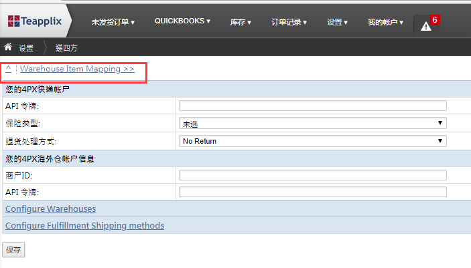Image resolution: width=471 pixels, height=268 pixels.
Task: Click the 设置 breadcrumb link
Action: (26, 48)
